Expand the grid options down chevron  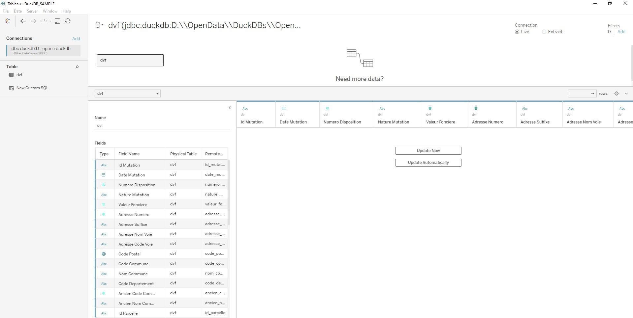pos(626,93)
